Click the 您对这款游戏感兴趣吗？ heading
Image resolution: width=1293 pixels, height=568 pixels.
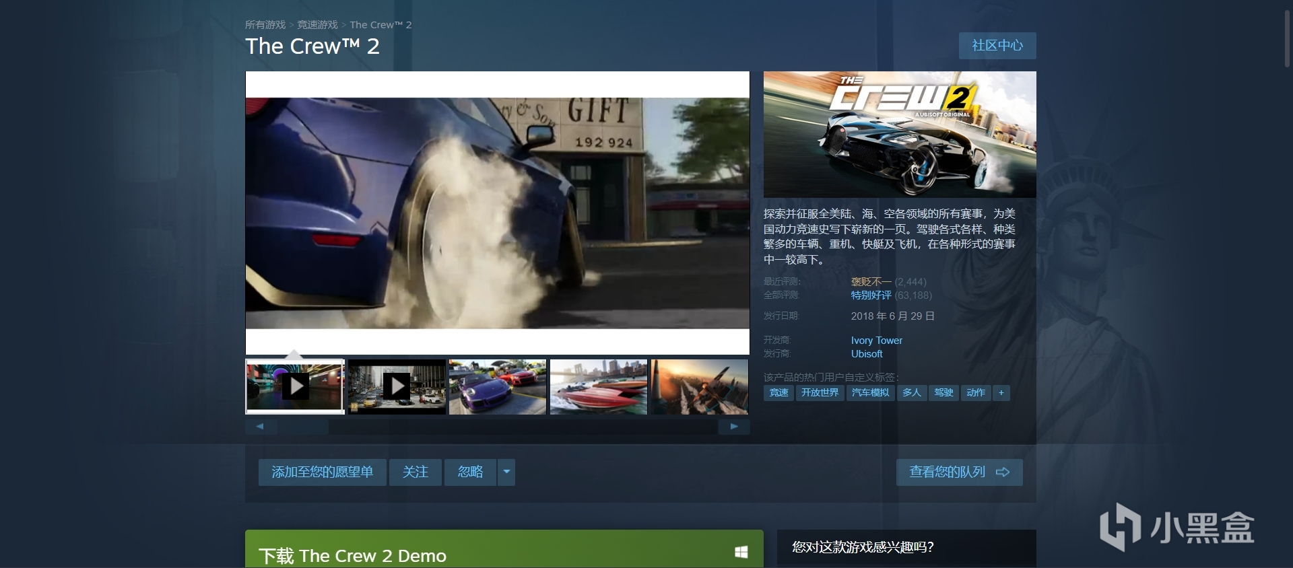tap(863, 547)
